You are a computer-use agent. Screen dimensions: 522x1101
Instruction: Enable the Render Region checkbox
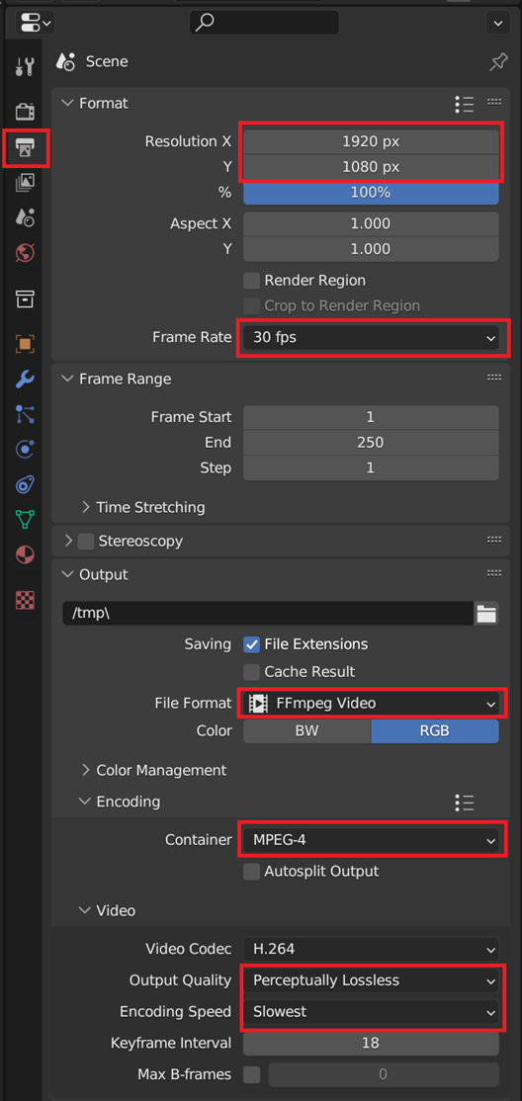pos(251,281)
